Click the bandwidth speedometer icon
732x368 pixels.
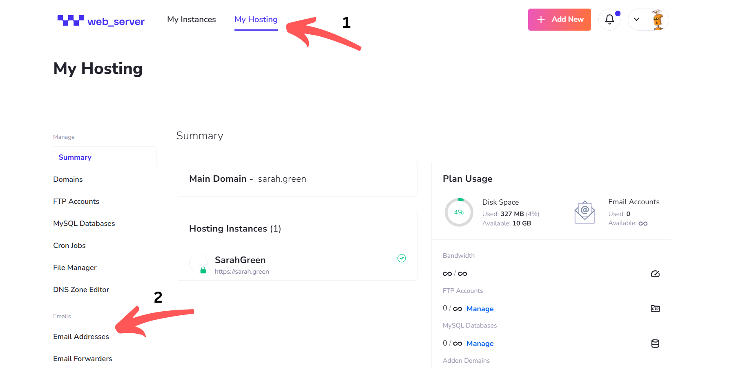click(x=655, y=274)
